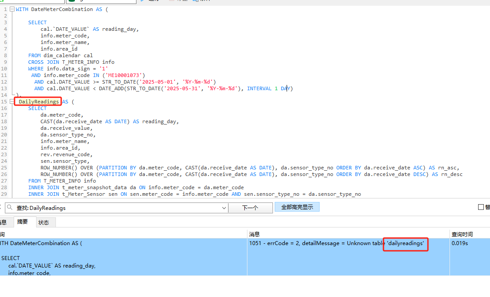Click the 0.019s query time cell
Viewport: 490px width, 297px height.
[460, 243]
